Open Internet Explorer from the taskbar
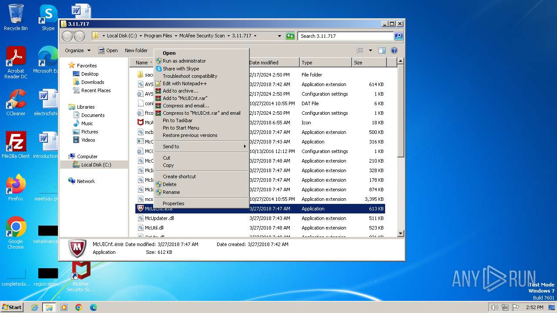Image resolution: width=557 pixels, height=313 pixels. click(x=34, y=307)
